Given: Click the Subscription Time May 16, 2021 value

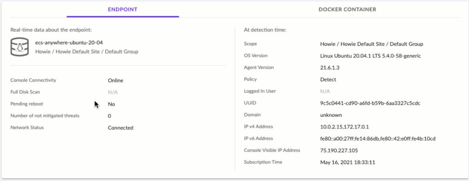Looking at the screenshot, I should click(348, 162).
